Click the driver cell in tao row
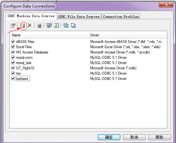This screenshot has height=143, width=176. click(x=108, y=73)
